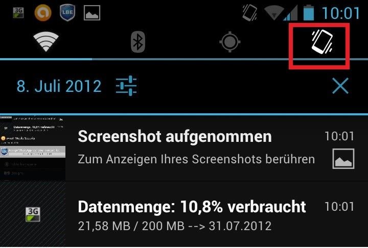Tap the LBE shield status icon

[67, 13]
